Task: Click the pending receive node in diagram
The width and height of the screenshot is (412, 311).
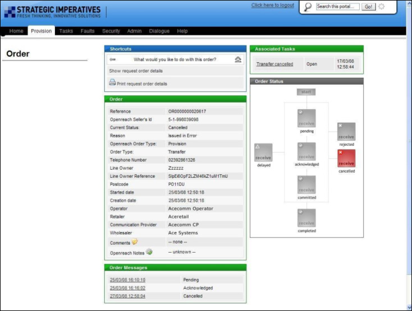Action: [306, 118]
